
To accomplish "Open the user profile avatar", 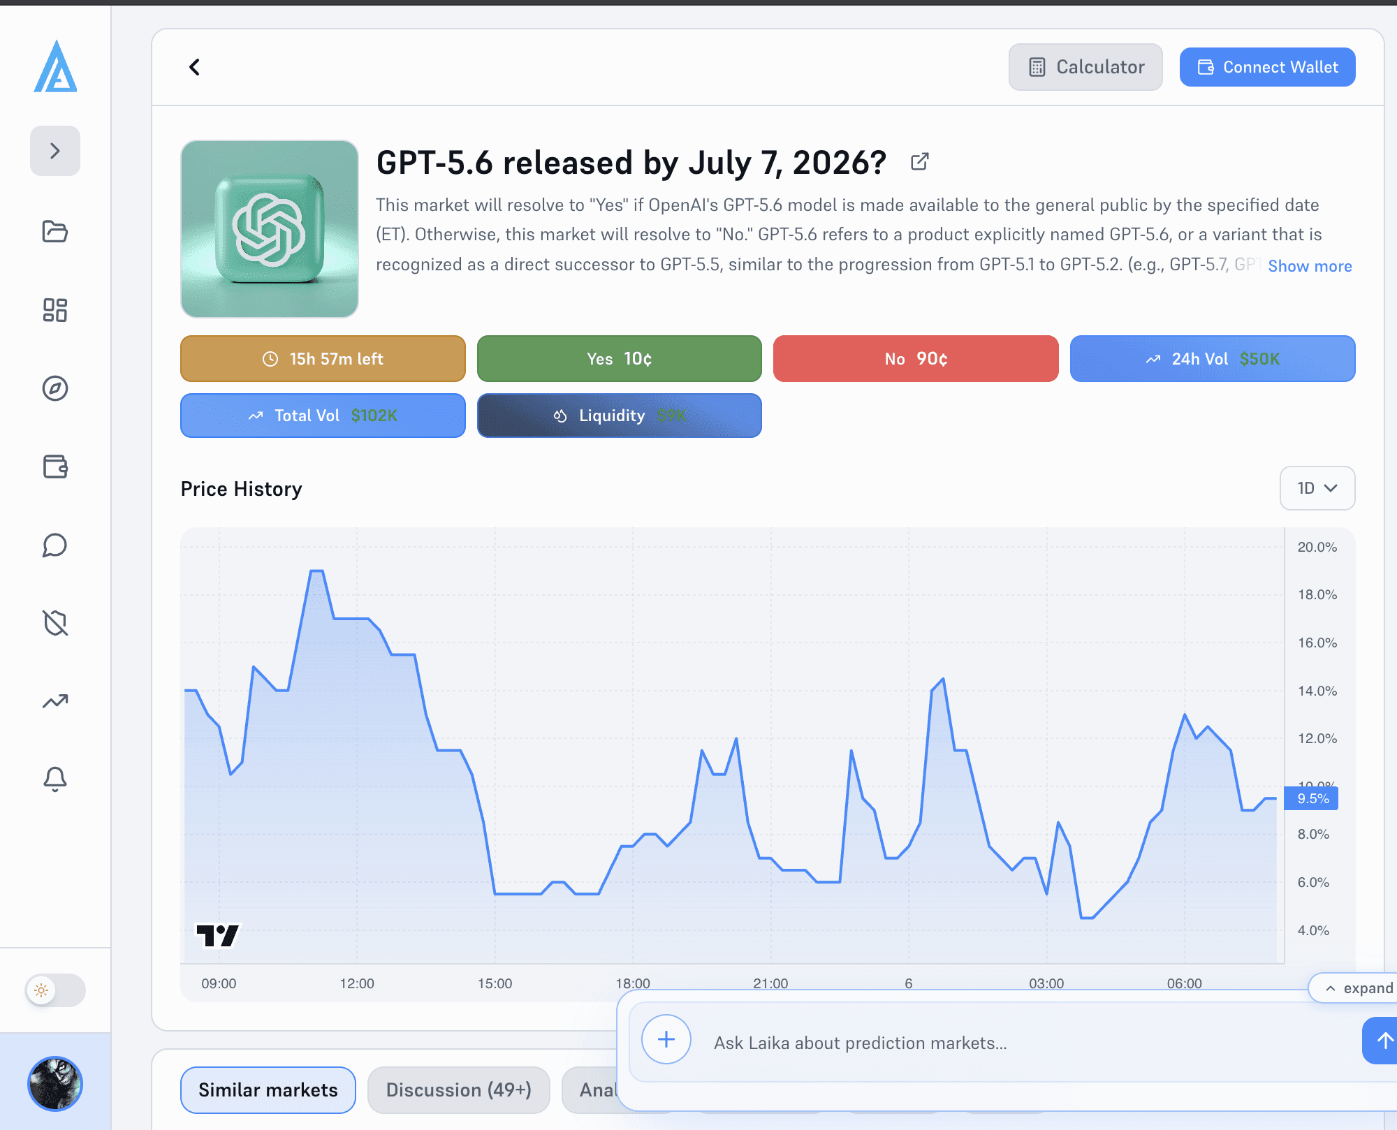I will point(55,1084).
